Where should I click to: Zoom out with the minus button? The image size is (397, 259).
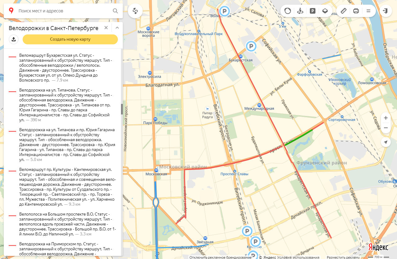click(x=386, y=128)
